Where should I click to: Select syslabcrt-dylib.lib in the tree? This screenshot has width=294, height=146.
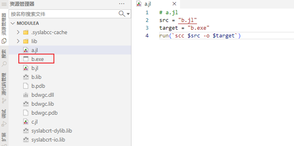tap(70, 131)
